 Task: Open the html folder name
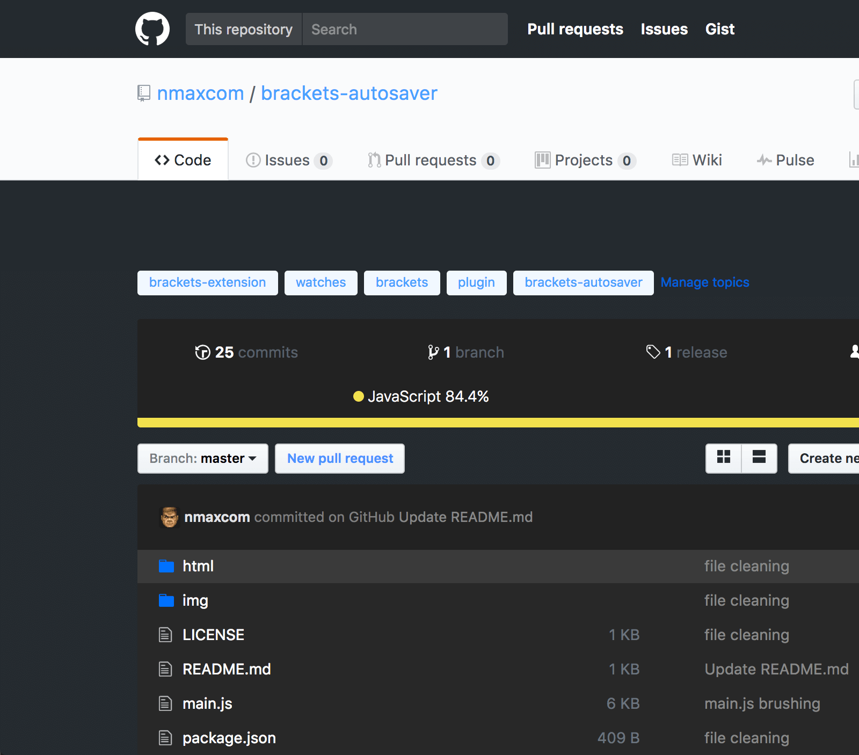(x=198, y=566)
